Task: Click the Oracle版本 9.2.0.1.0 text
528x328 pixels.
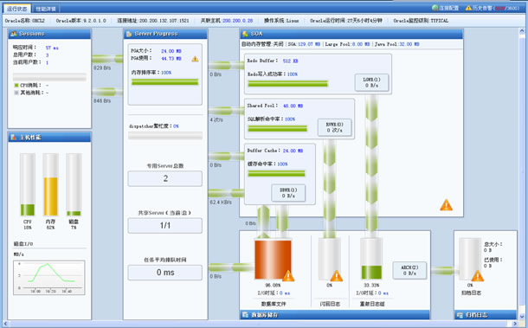Action: pos(80,21)
